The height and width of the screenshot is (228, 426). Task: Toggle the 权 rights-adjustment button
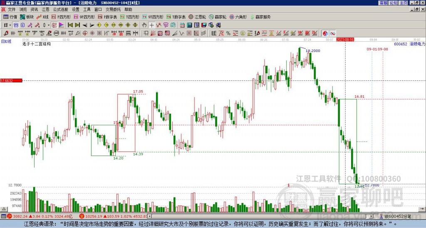[x=54, y=25]
